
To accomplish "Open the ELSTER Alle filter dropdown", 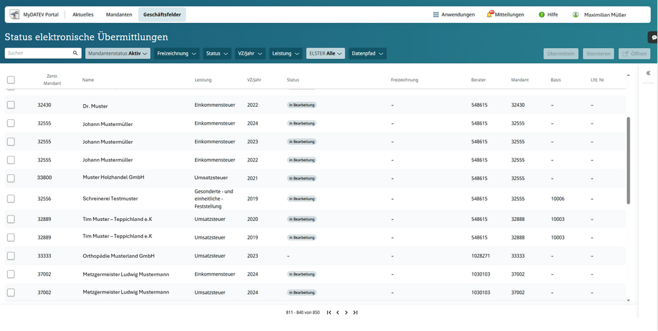I will pos(326,53).
